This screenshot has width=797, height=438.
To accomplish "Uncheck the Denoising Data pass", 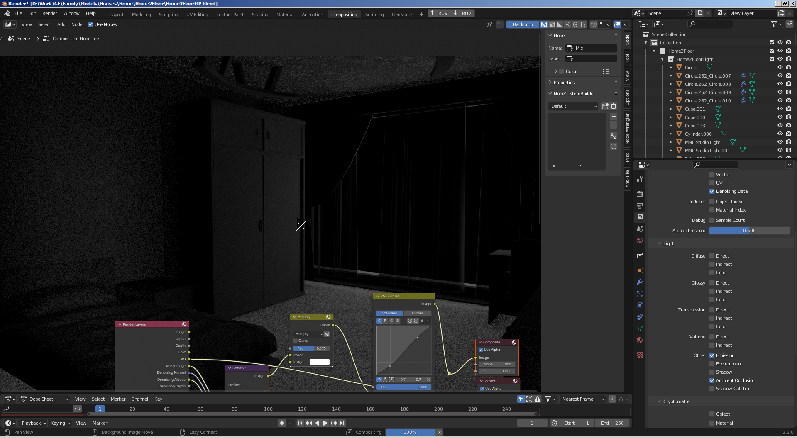I will pos(712,191).
